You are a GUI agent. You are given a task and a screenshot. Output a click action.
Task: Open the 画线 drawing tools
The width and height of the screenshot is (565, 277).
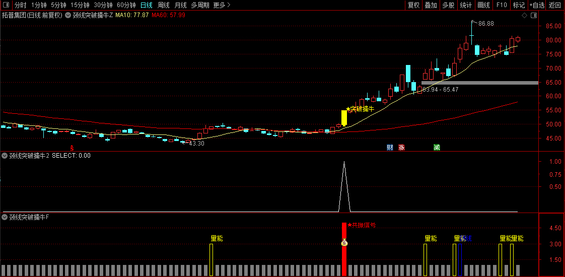click(x=483, y=5)
